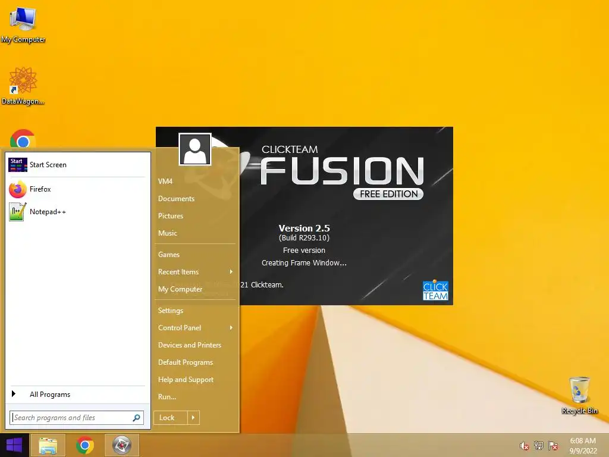
Task: Open Help and Support
Action: (x=186, y=380)
